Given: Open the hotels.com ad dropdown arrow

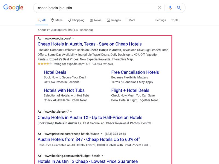Looking at the screenshot, I should pos(71,112).
